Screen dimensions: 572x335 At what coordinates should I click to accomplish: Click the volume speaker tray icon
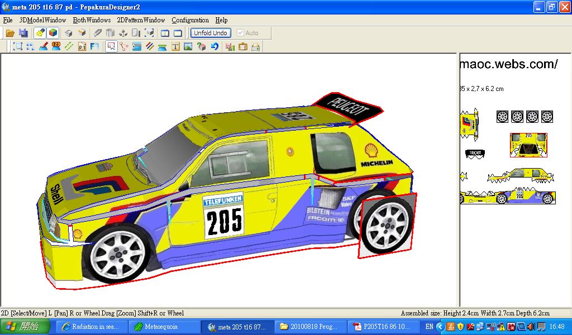531,327
